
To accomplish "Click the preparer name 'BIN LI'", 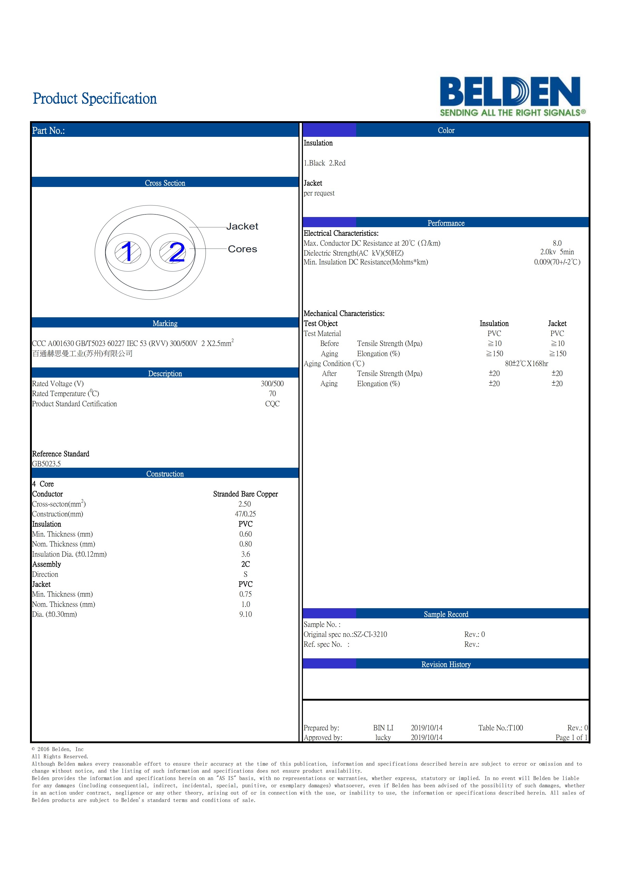I will 383,728.
